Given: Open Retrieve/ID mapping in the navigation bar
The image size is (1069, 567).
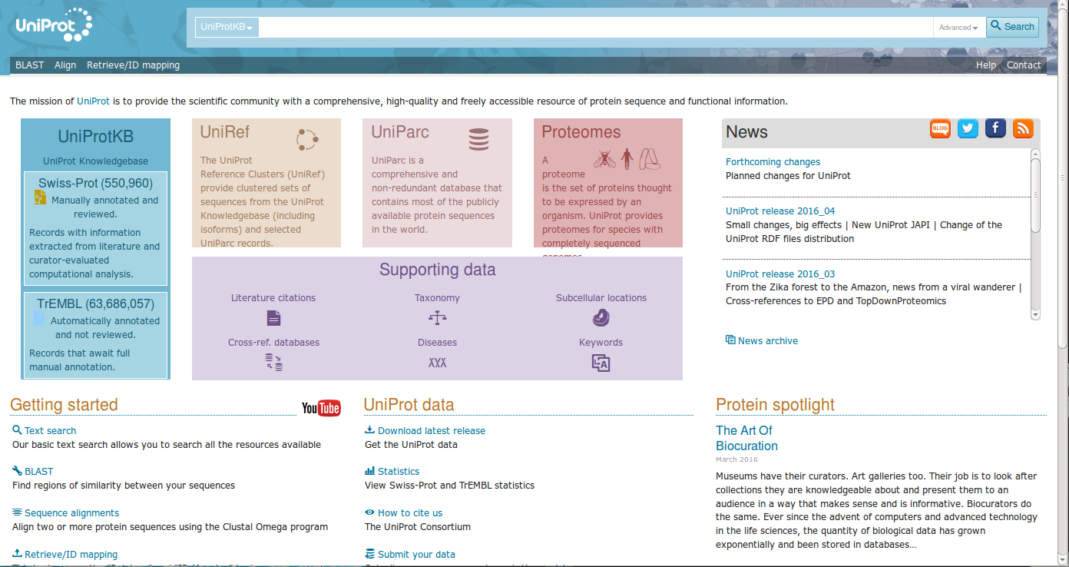Looking at the screenshot, I should point(133,65).
